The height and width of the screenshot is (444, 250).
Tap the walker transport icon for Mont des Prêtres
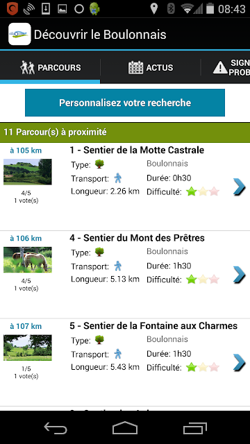pyautogui.click(x=117, y=266)
